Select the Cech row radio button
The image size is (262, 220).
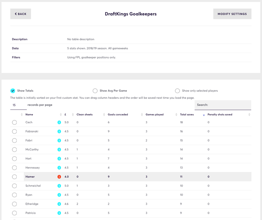coord(14,123)
